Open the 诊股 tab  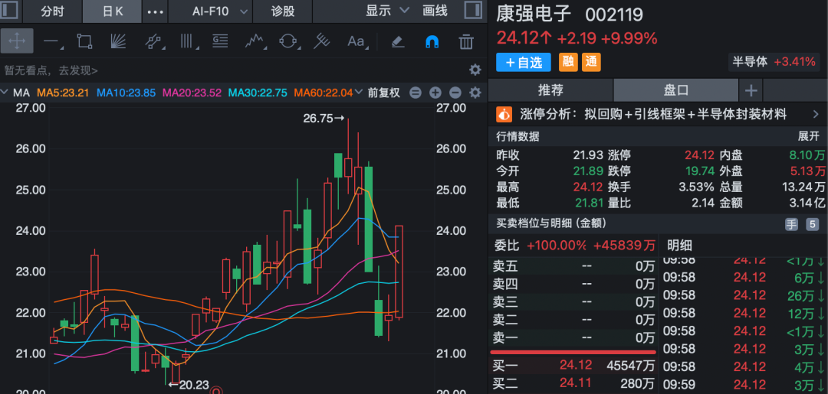click(x=283, y=11)
